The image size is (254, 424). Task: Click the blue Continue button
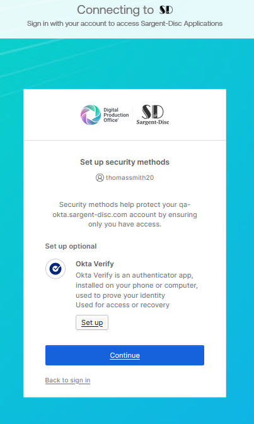click(x=125, y=355)
